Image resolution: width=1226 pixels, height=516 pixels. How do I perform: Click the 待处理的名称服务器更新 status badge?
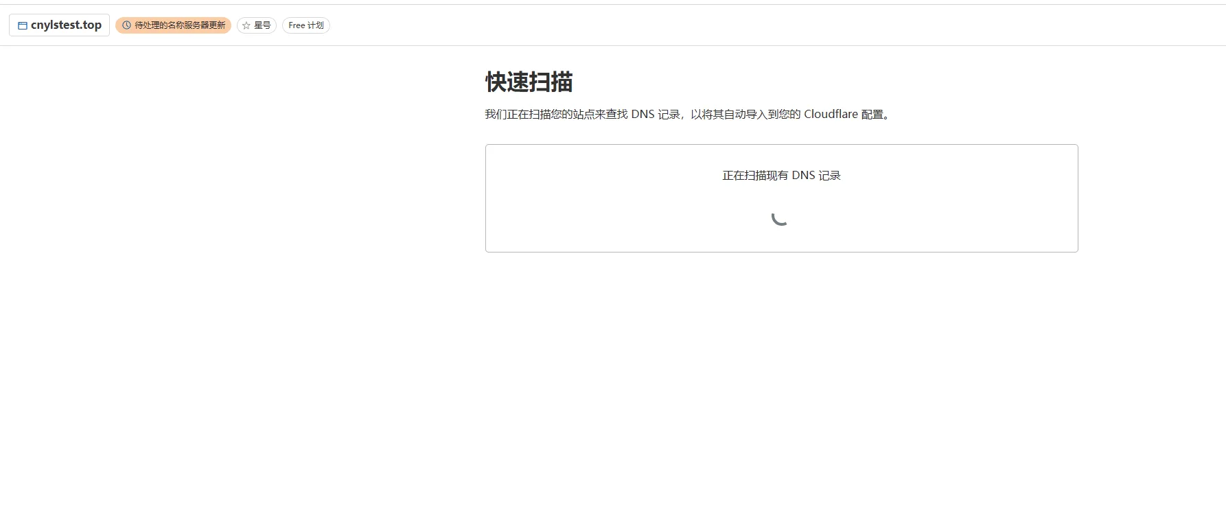[x=173, y=25]
